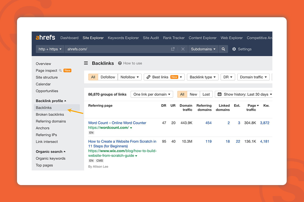304x202 pixels.
Task: Select All in the All/New/Lost toggle
Action: click(x=182, y=94)
